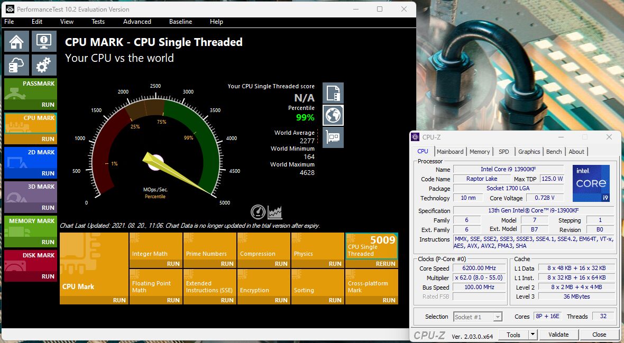This screenshot has height=343, width=624.
Task: Click the World Average 2277 value
Action: click(307, 141)
